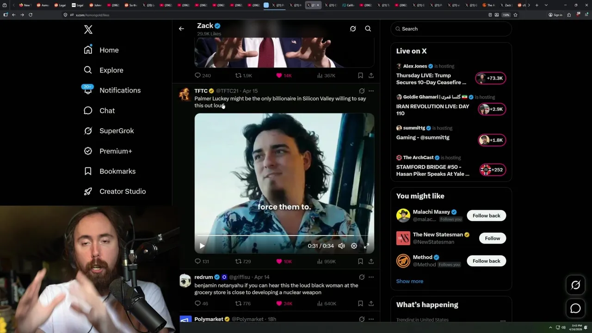This screenshot has height=333, width=592.
Task: Click browser Sign in button
Action: pos(555,15)
